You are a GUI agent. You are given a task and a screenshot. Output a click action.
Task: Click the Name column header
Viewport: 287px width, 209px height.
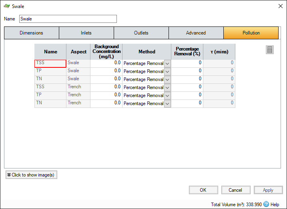pos(50,52)
